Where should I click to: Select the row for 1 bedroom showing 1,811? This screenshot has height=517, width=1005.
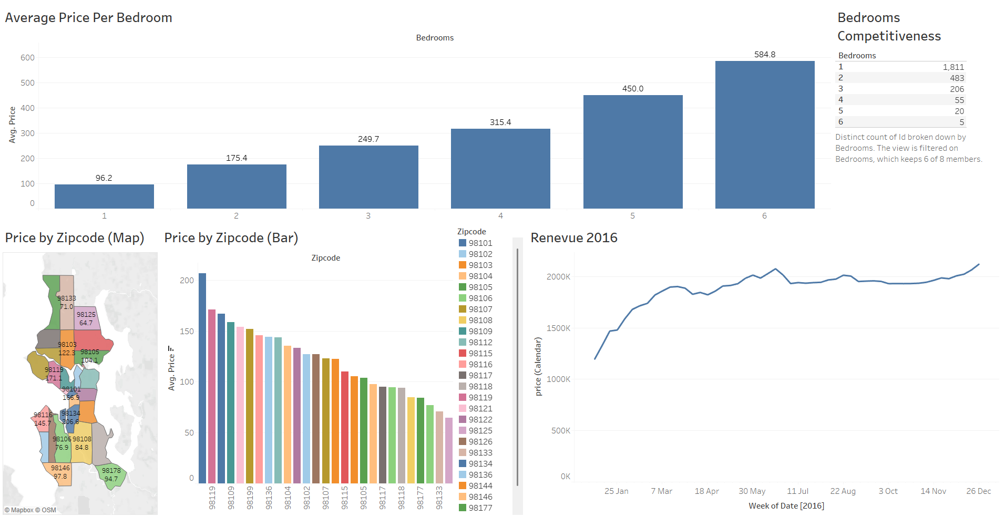point(900,67)
